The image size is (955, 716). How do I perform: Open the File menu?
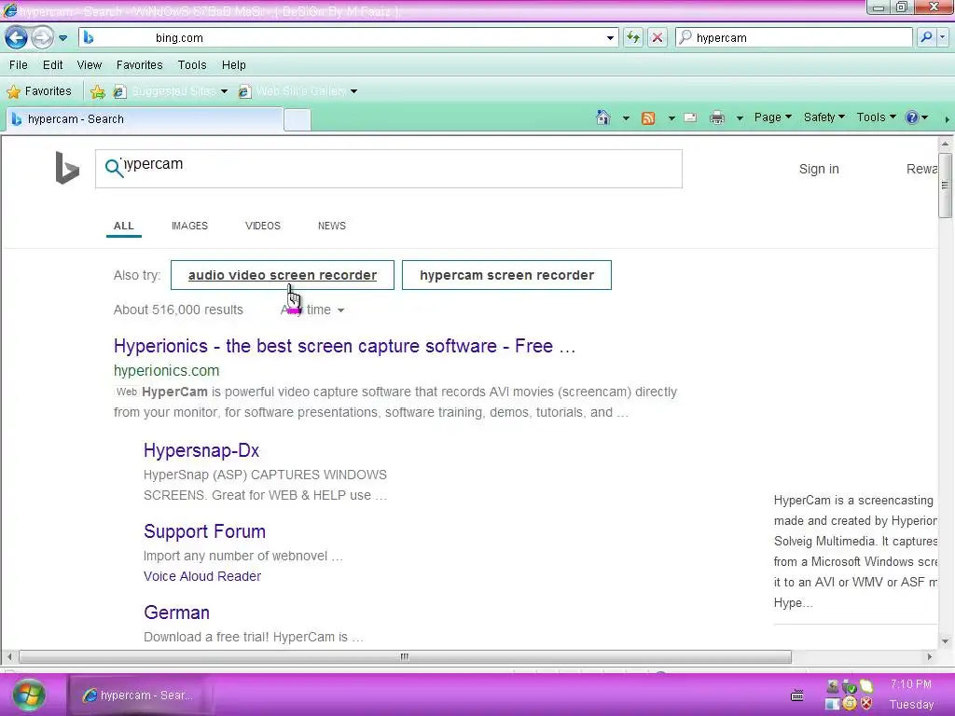(19, 64)
